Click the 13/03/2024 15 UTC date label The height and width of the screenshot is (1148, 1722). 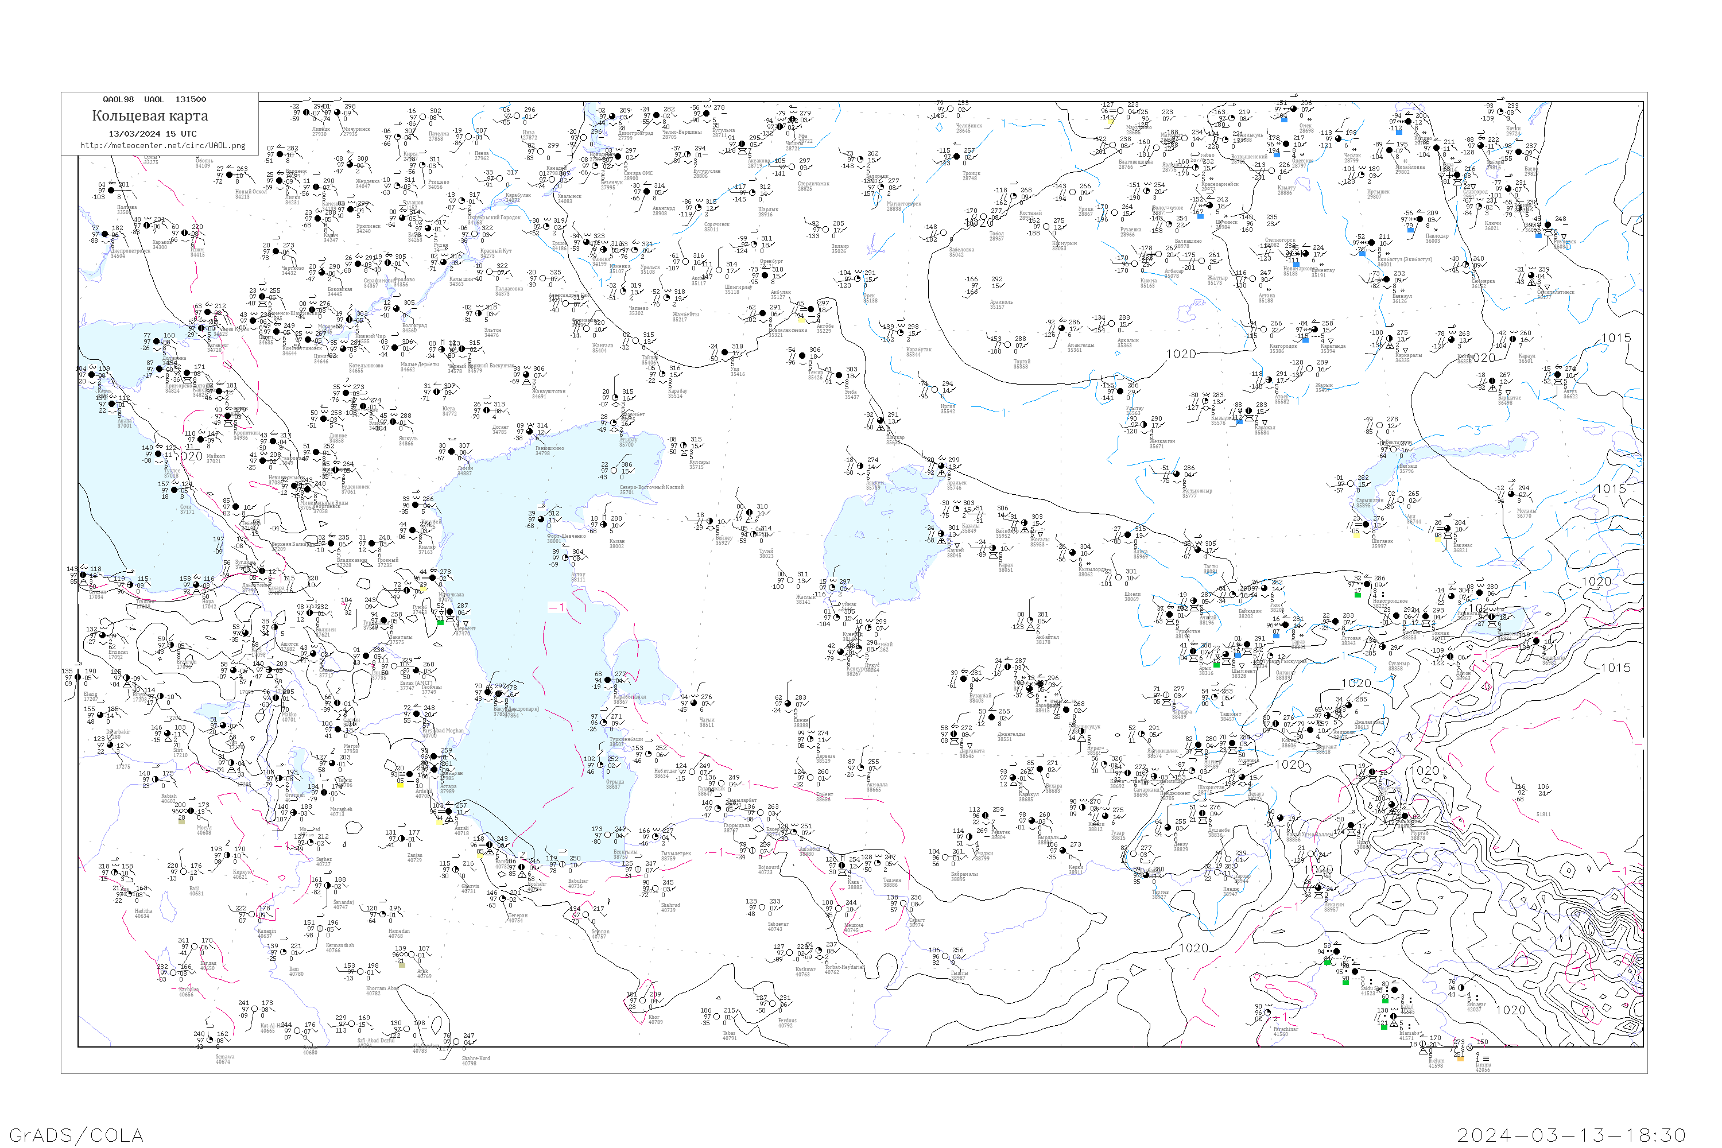click(152, 134)
